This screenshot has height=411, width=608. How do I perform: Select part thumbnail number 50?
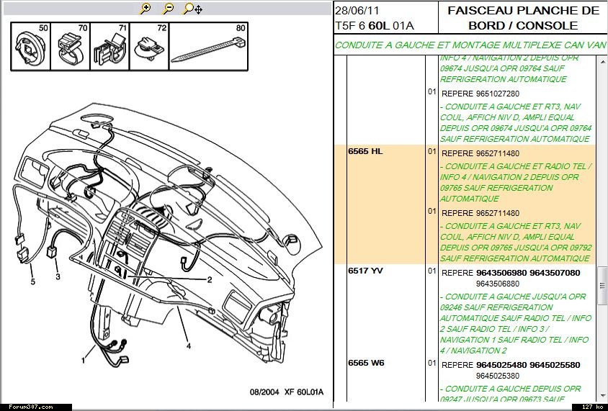30,46
